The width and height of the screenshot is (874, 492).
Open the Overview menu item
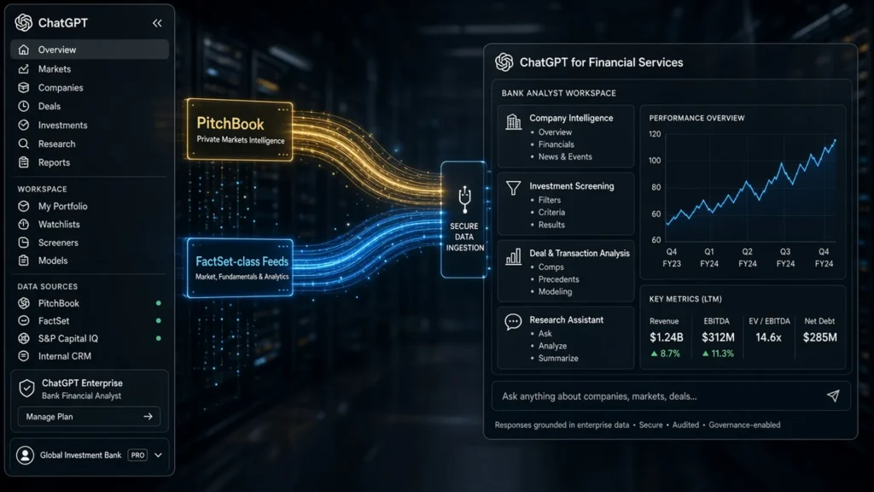click(x=89, y=50)
